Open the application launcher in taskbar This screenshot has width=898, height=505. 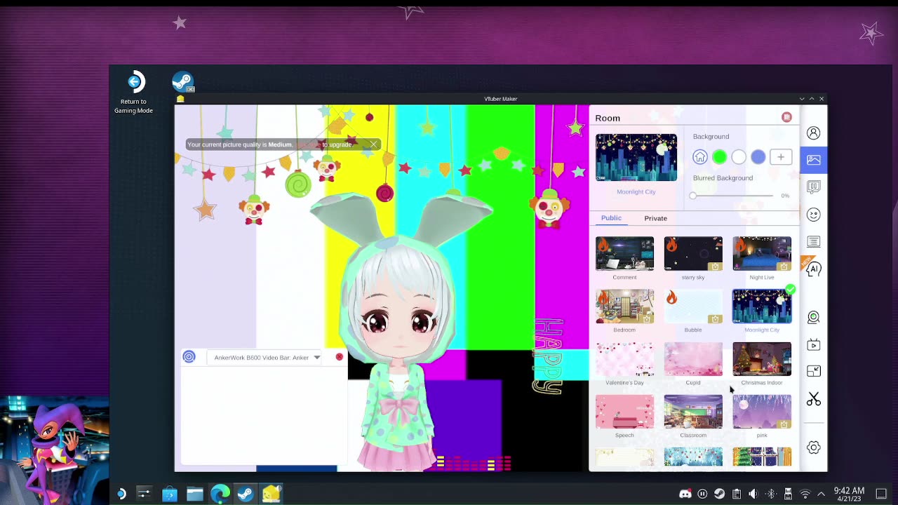(121, 494)
